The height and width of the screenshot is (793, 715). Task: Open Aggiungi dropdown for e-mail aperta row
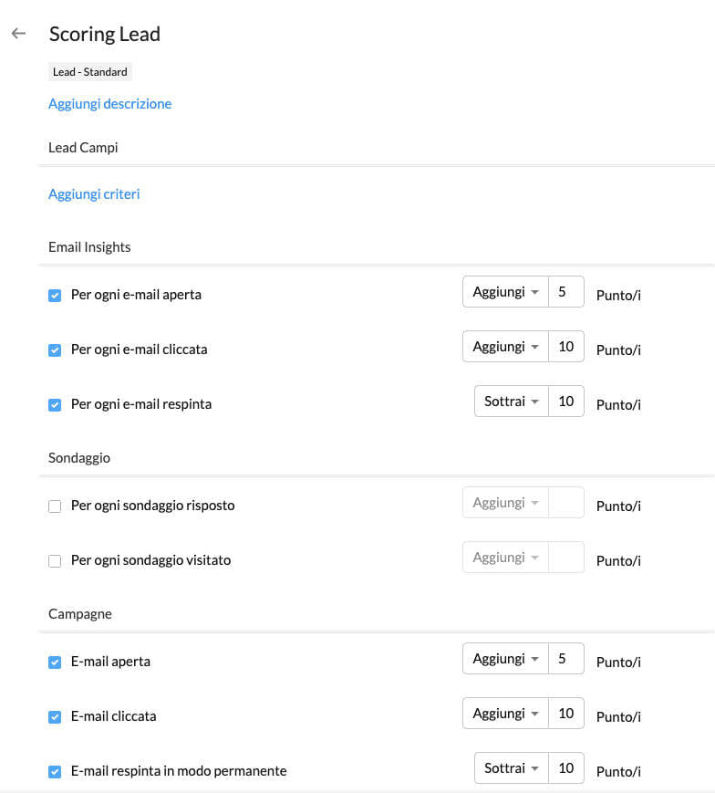(x=505, y=293)
